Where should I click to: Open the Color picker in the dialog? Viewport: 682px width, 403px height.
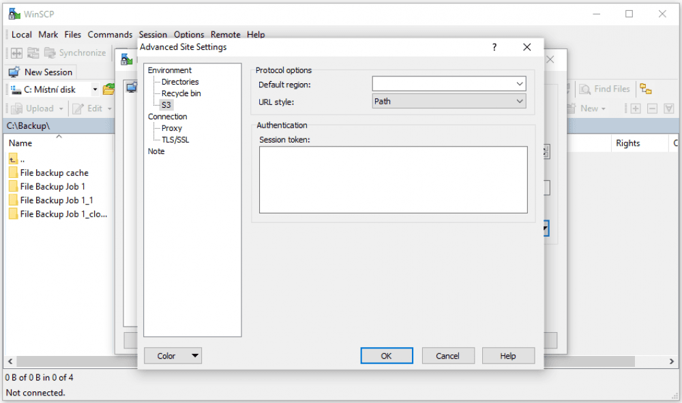[x=173, y=355]
